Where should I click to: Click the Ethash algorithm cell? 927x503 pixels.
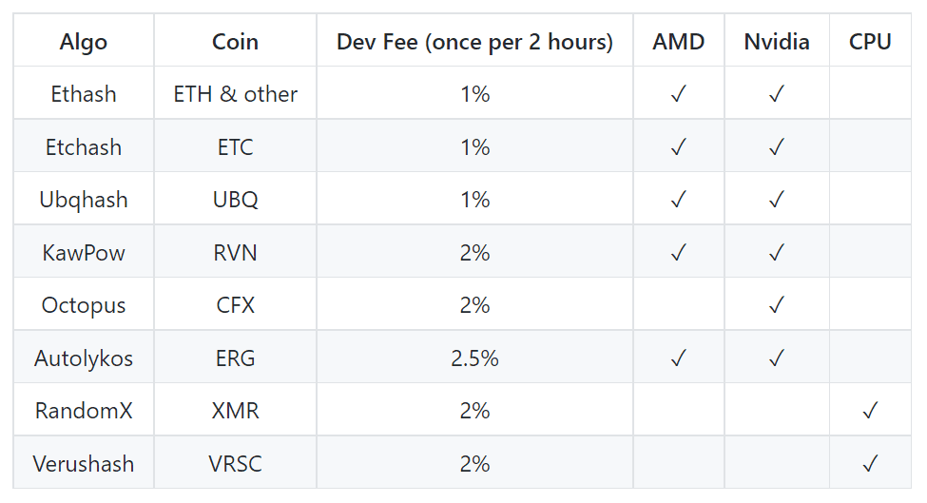[84, 94]
